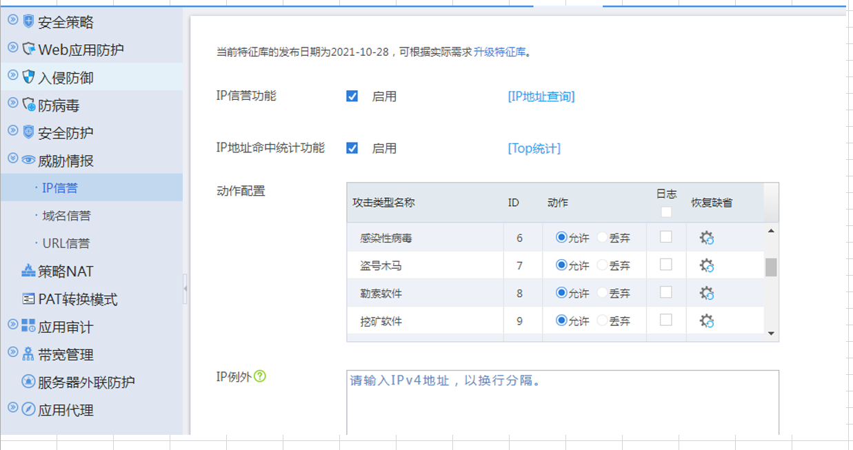Expand the 入侵防御 menu arrow
The height and width of the screenshot is (450, 853).
coord(12,74)
